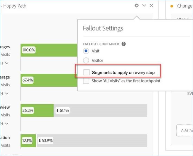Select the 100.0% green funnel bar

point(49,50)
